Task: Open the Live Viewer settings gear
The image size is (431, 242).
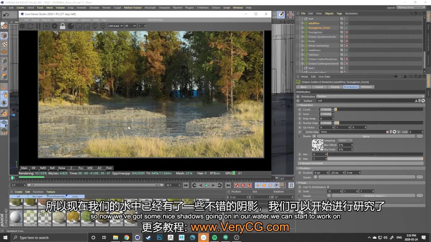Action: 54,26
